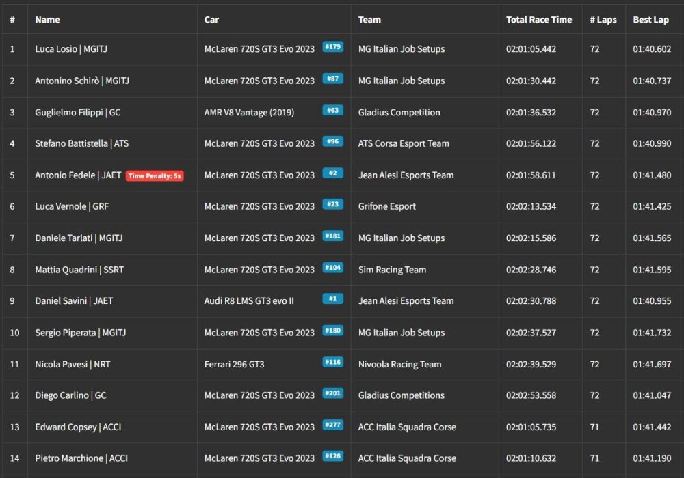Click team name Grifone Esport
Image resolution: width=684 pixels, height=478 pixels.
point(387,206)
